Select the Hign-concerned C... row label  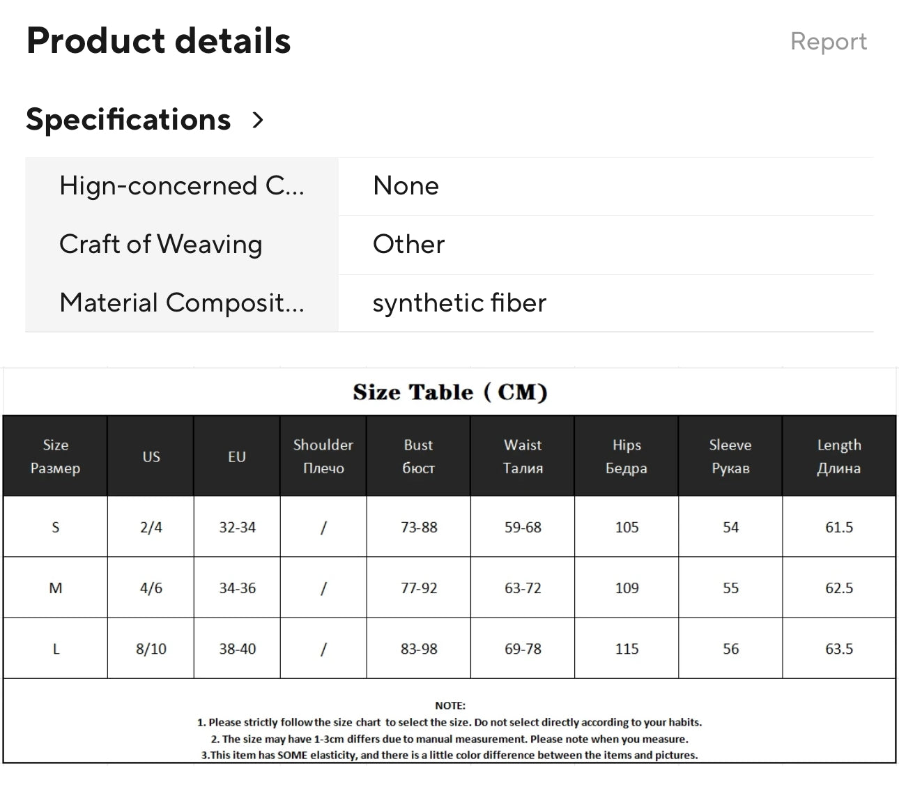coord(182,186)
